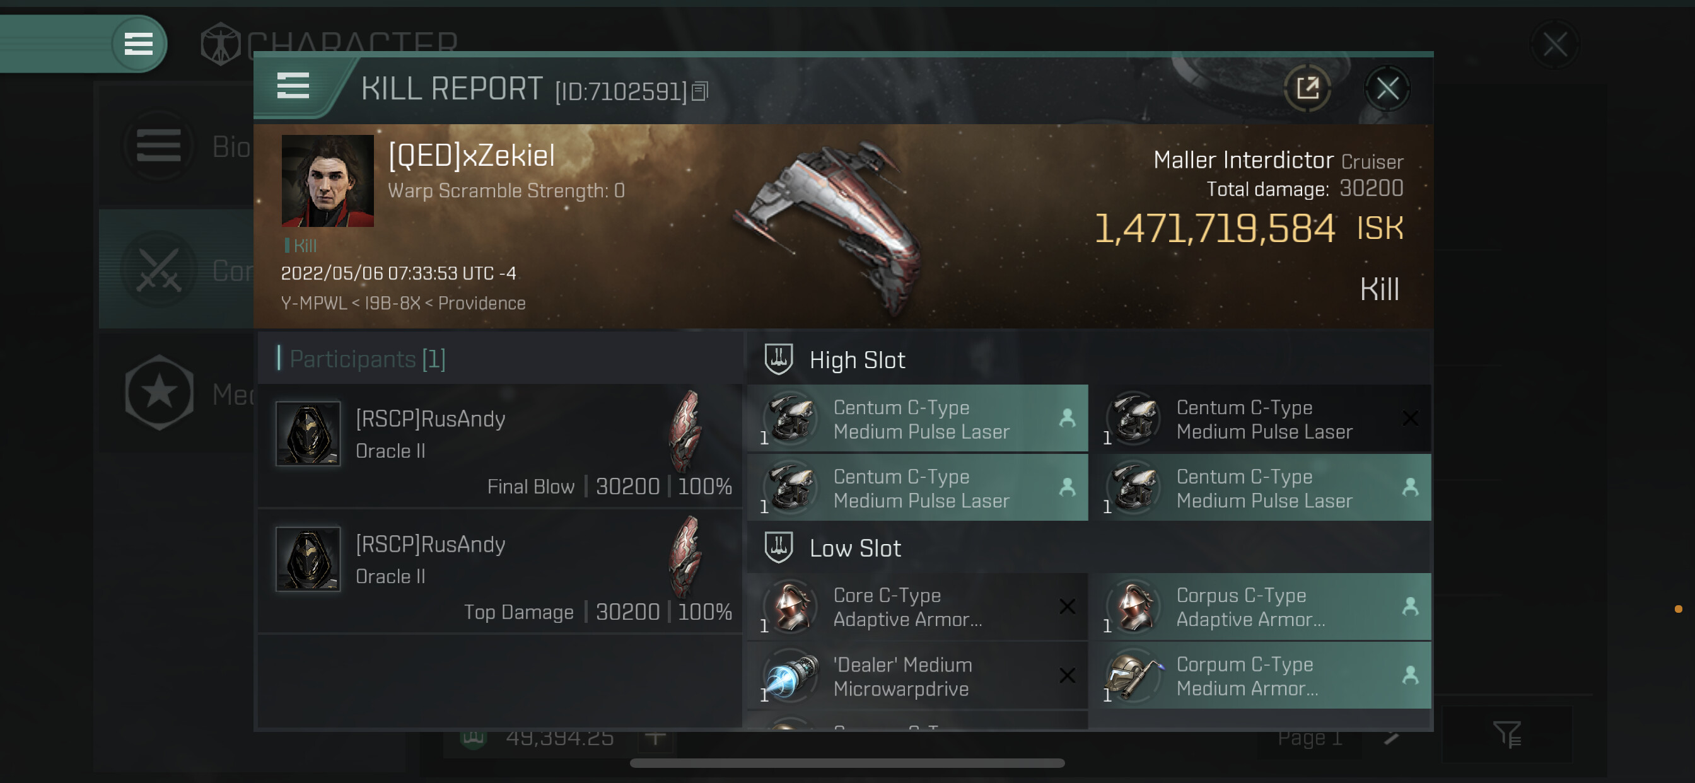Screen dimensions: 1695x783
Task: Close the Kill Report window
Action: [1387, 88]
